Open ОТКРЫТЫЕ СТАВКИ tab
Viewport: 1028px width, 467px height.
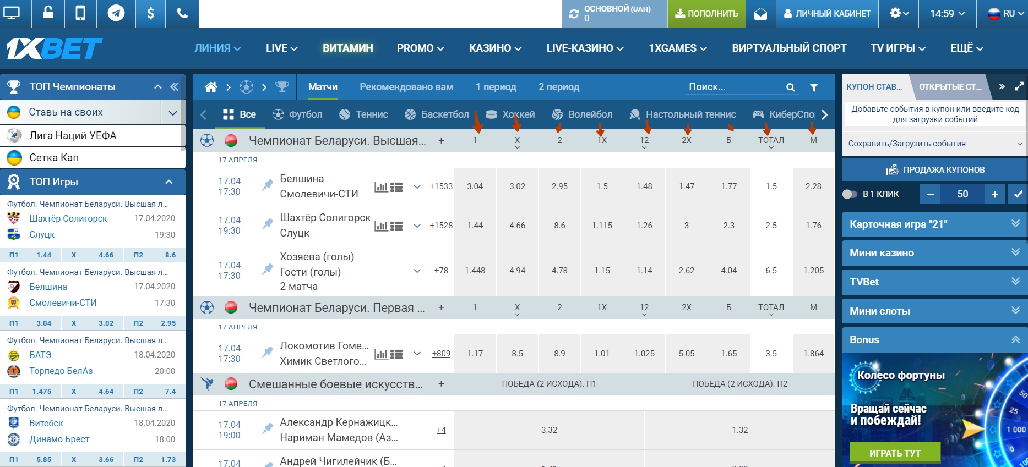(x=950, y=86)
